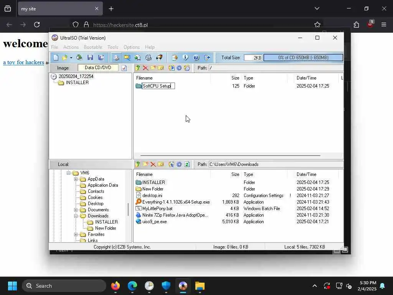Open browser tab list dropdown chevron
The image size is (393, 295).
tap(317, 8)
